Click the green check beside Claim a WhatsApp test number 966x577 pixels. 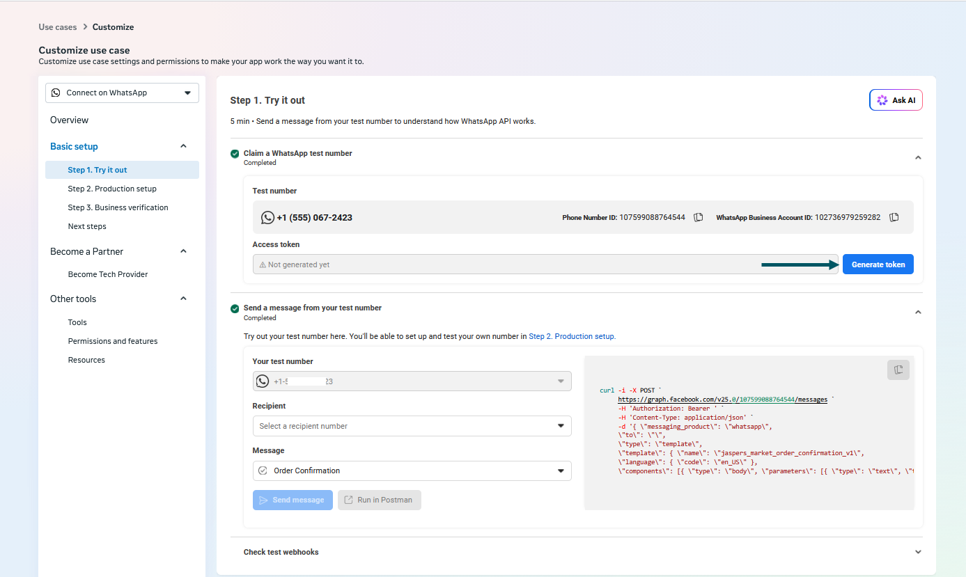pos(235,153)
